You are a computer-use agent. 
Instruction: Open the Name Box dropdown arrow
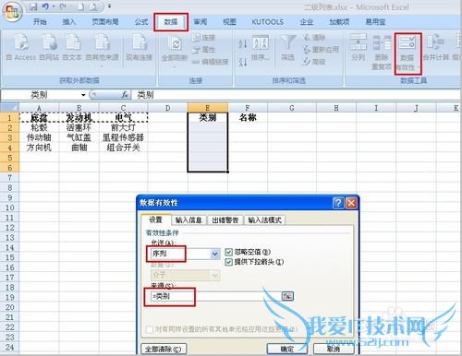click(83, 95)
